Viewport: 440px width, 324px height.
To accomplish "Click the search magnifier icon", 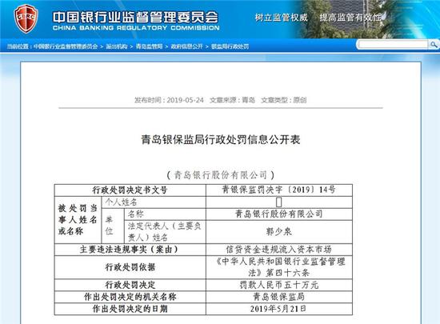I will click(x=434, y=45).
